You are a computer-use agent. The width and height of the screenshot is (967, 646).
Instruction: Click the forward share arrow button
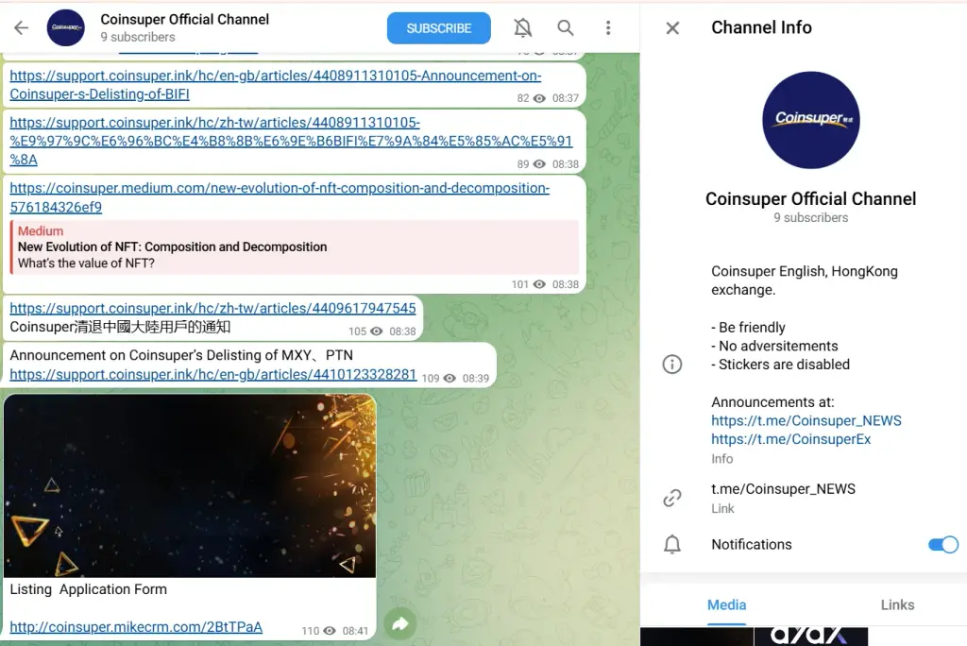[x=400, y=623]
